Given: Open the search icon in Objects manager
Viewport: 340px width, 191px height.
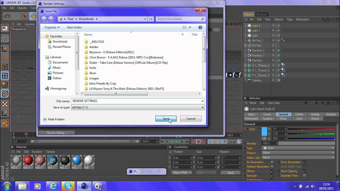Looking at the screenshot, I should [324, 19].
